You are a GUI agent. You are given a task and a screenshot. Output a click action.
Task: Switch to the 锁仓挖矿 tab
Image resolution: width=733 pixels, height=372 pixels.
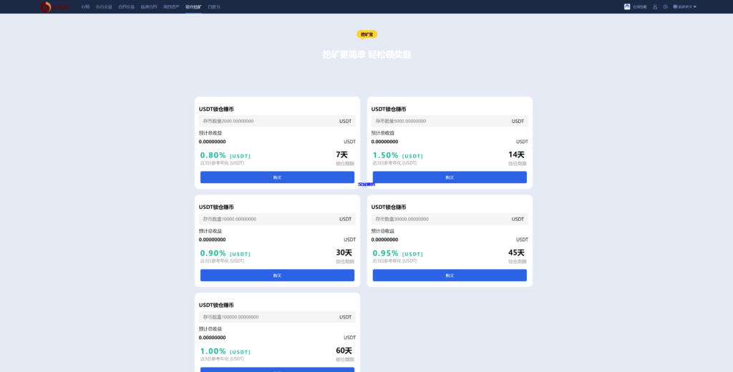pyautogui.click(x=193, y=7)
